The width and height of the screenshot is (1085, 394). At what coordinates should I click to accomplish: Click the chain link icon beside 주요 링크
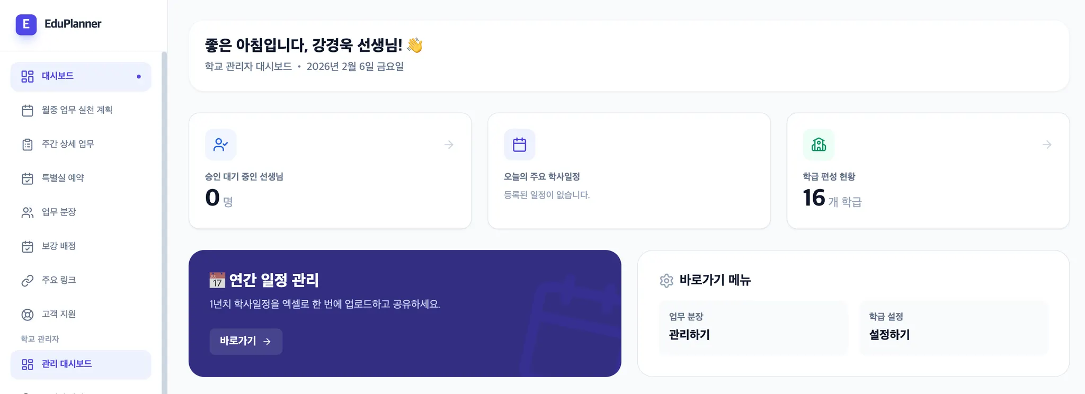(x=28, y=281)
